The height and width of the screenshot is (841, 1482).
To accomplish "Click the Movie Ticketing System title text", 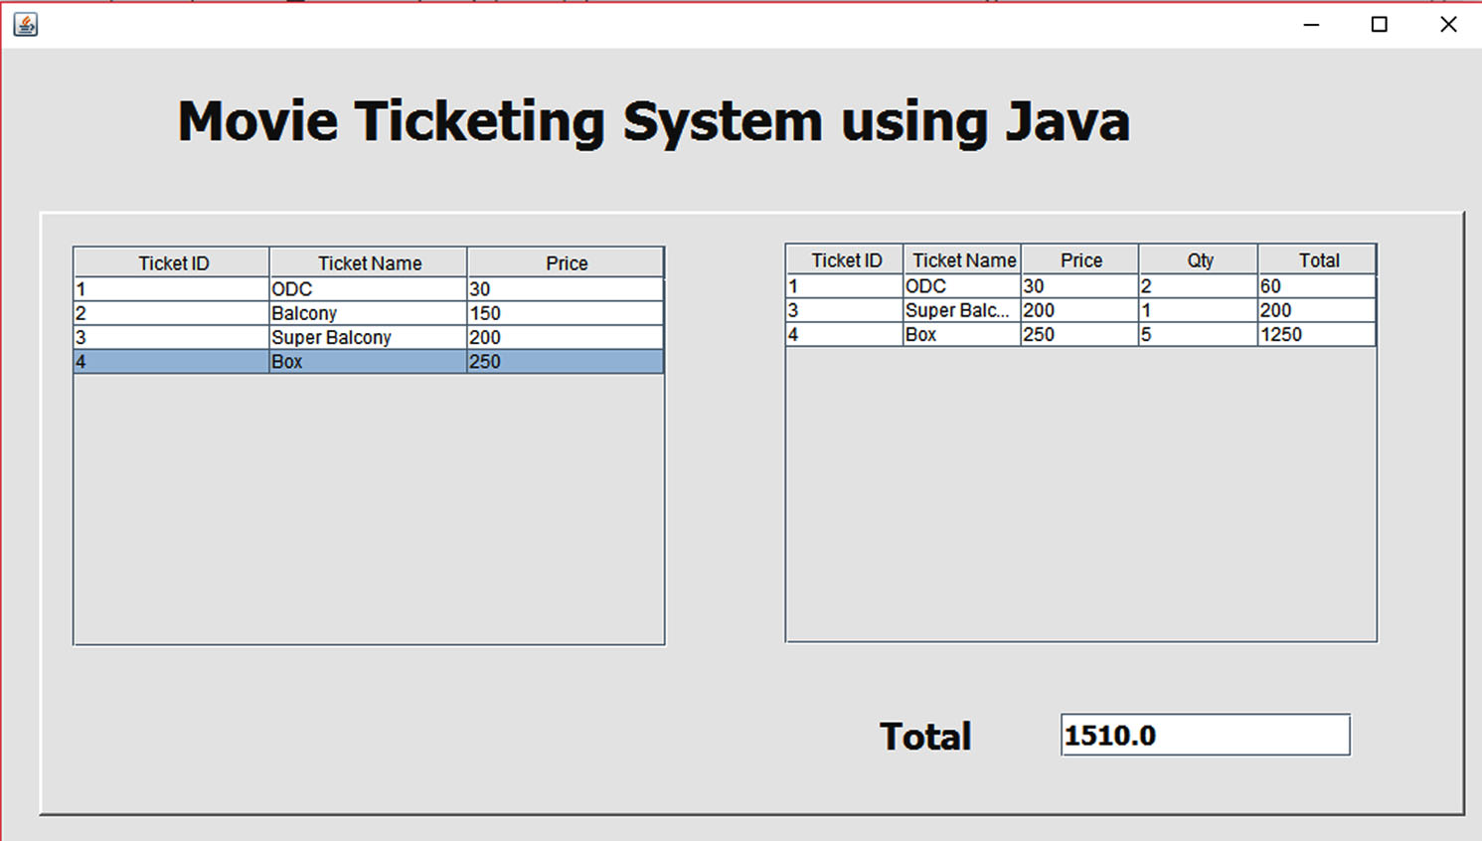I will [653, 120].
